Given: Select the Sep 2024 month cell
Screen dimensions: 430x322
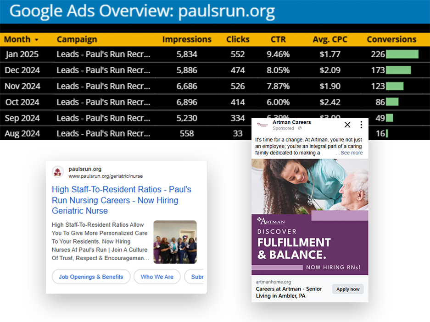Looking at the screenshot, I should [22, 118].
